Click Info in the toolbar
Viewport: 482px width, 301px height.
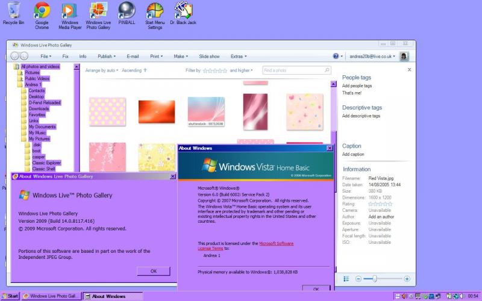tap(83, 56)
